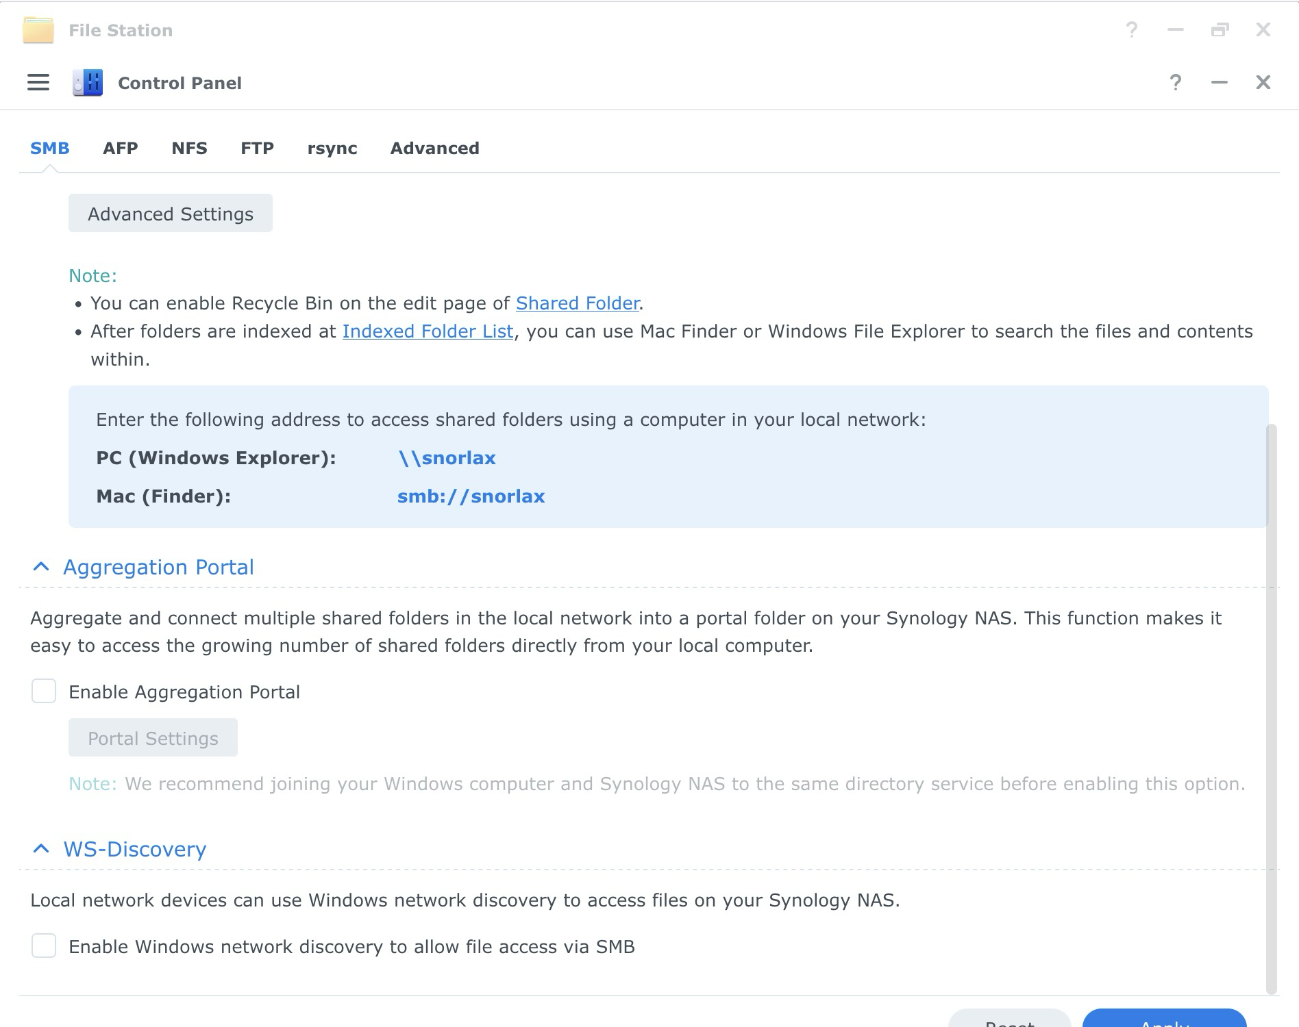
Task: Switch to the Advanced tab
Action: click(x=435, y=149)
